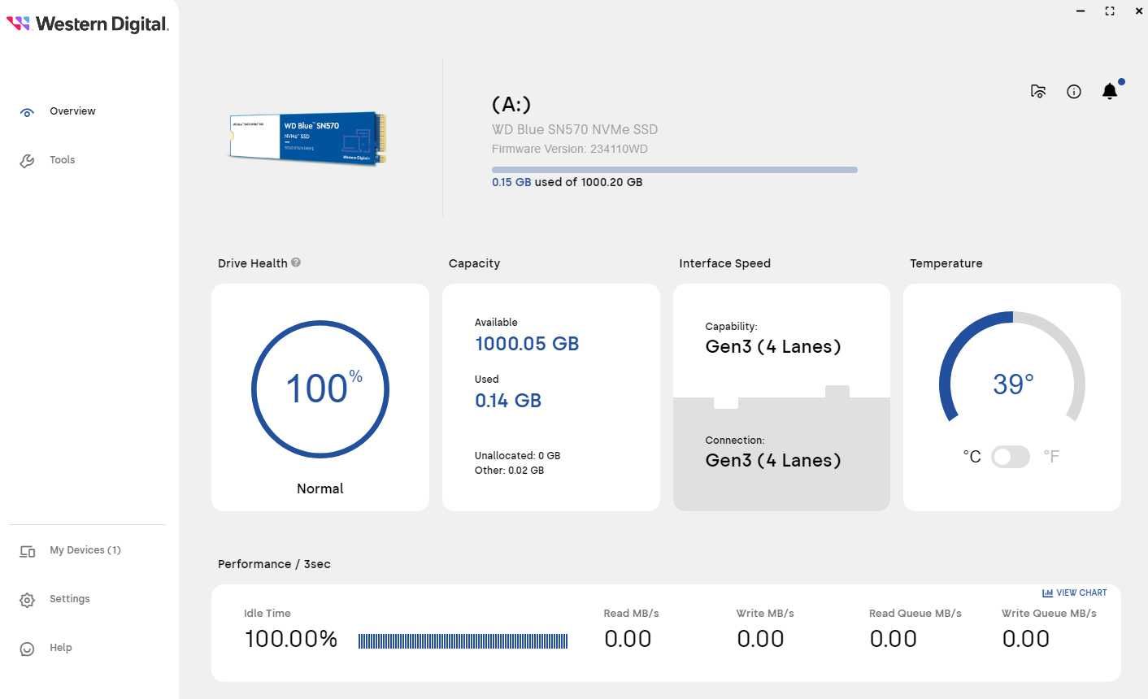Click the °C unit label
1148x699 pixels.
pyautogui.click(x=972, y=457)
